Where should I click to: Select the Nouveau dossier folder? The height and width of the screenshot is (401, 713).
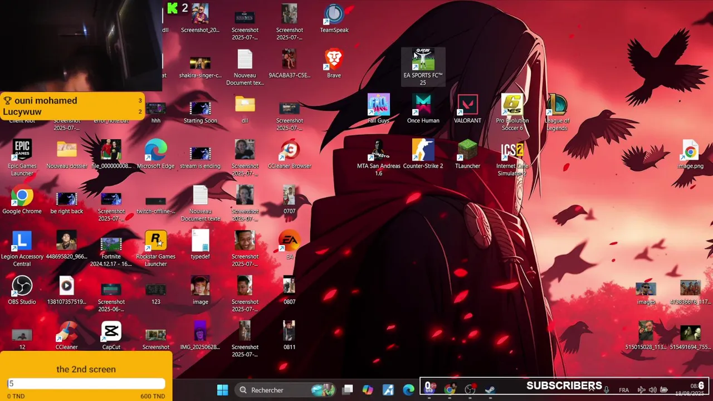tap(67, 154)
